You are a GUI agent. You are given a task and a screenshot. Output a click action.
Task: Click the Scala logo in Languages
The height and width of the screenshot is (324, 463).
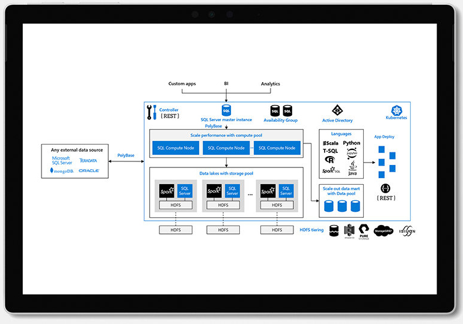[x=330, y=143]
